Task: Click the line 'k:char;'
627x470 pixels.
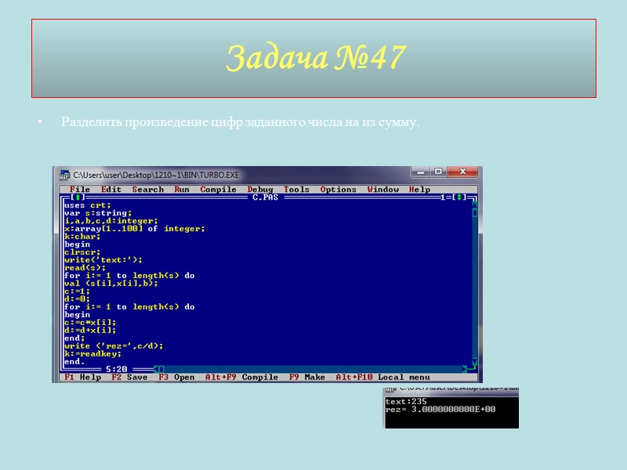Action: (x=82, y=237)
